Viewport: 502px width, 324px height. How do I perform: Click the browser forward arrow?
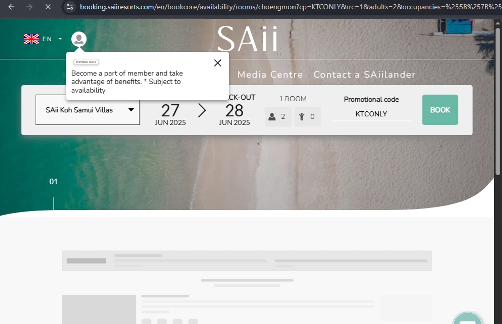(29, 7)
